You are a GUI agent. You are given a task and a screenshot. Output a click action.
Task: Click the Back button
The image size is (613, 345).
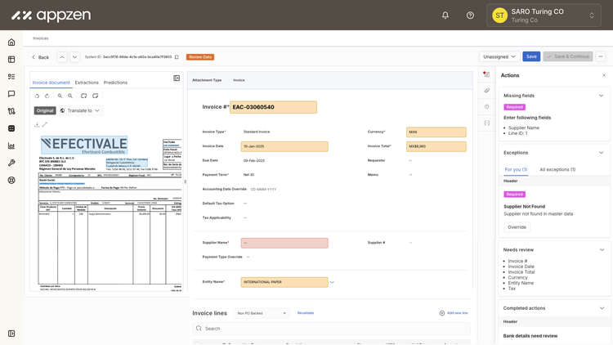(40, 57)
